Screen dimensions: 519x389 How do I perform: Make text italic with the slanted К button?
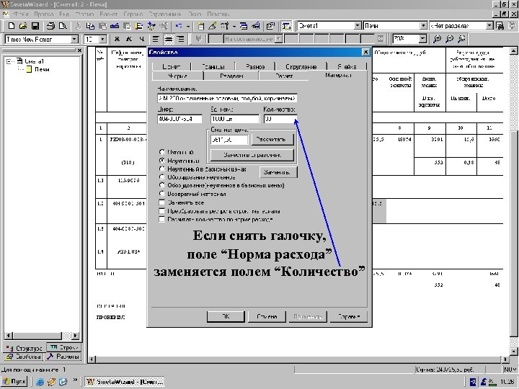coord(129,39)
